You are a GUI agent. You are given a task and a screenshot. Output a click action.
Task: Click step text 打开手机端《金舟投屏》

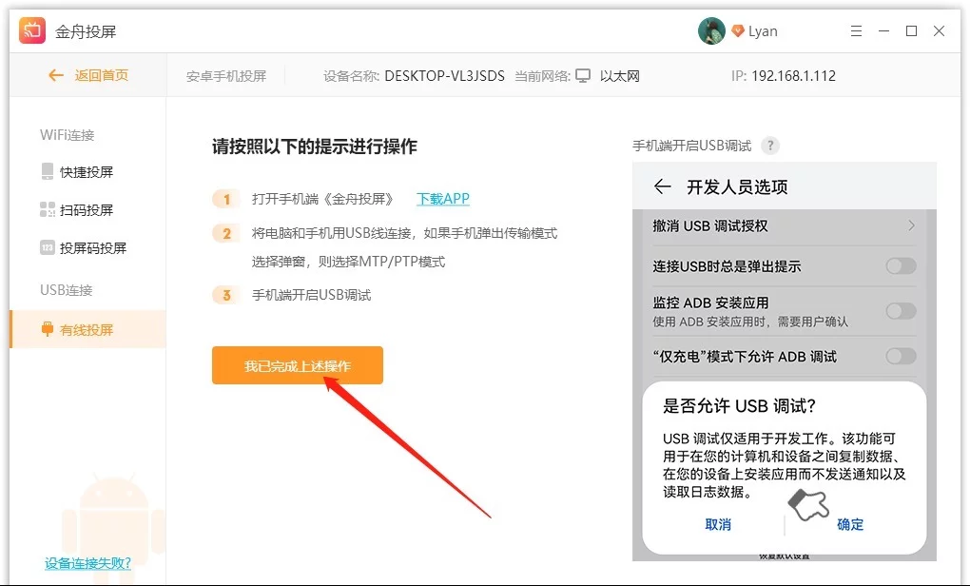point(323,199)
